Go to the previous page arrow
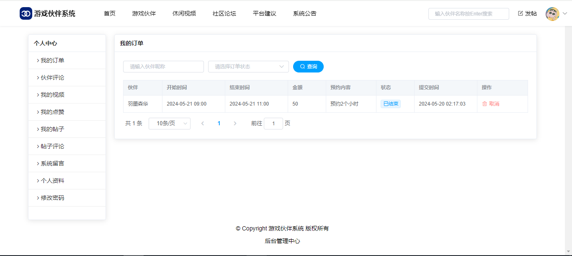 (x=203, y=124)
